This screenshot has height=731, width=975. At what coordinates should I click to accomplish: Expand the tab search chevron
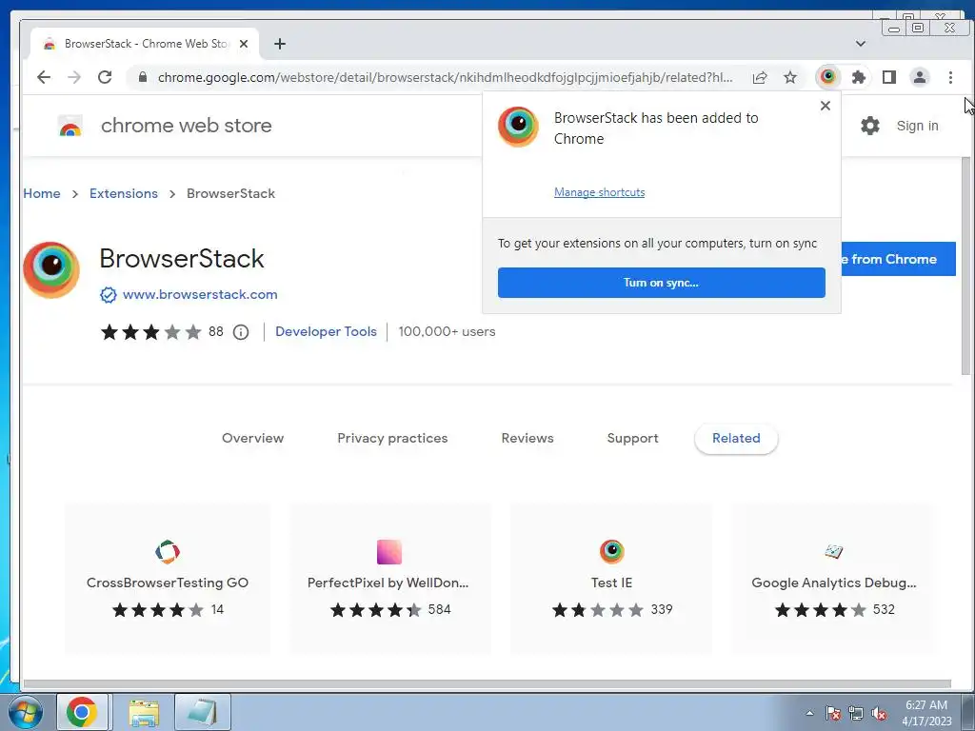click(861, 44)
